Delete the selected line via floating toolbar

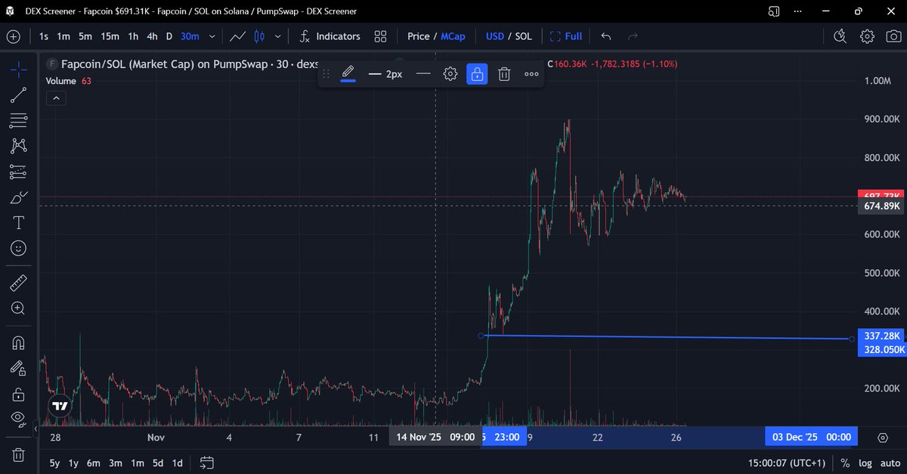(504, 74)
